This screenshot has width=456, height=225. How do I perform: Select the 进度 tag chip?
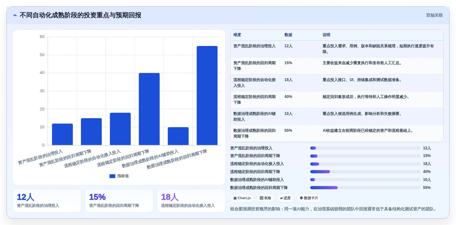pos(285,198)
